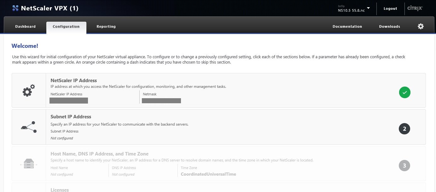Click the gears icon for NetScaler IP Address
This screenshot has width=436, height=192.
(29, 91)
